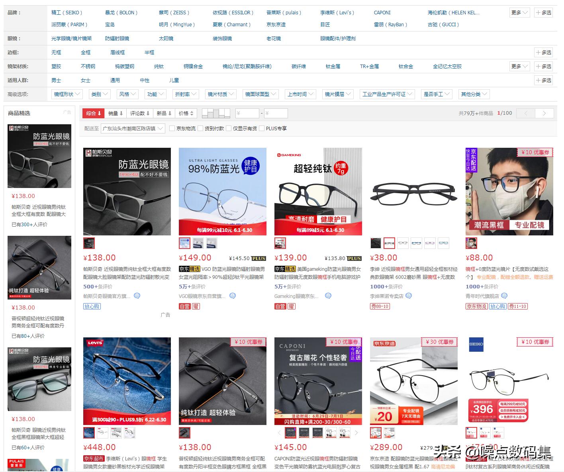Image resolution: width=564 pixels, height=472 pixels.
Task: Click 多选 button in brand row
Action: point(544,13)
